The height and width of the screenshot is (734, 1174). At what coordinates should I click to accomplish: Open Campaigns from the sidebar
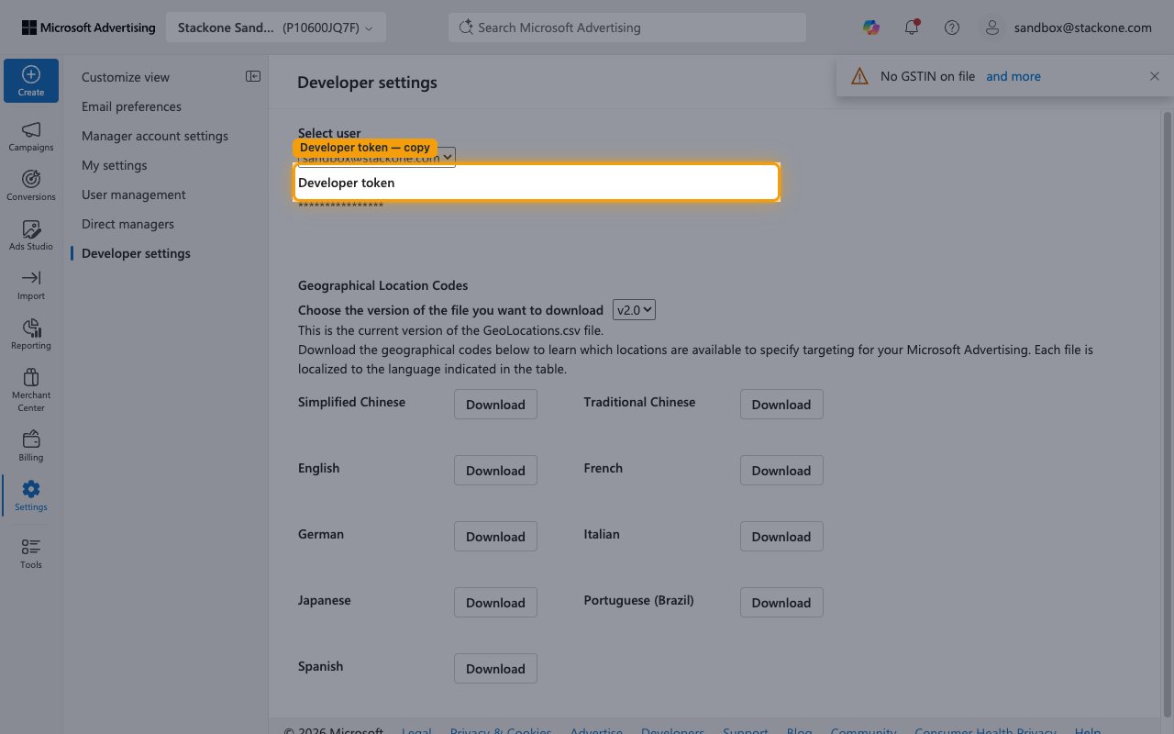(31, 136)
